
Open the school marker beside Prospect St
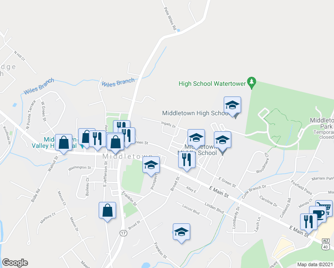pos(151,166)
